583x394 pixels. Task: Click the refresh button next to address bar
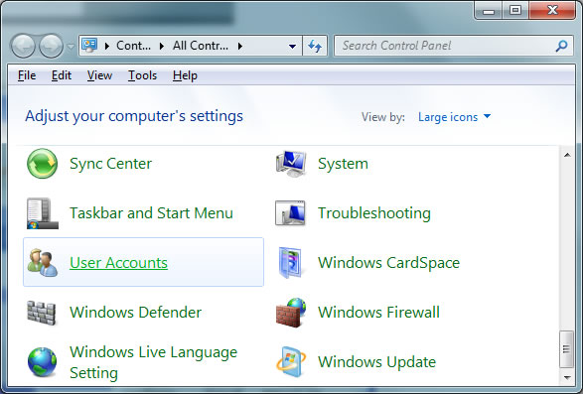point(315,46)
